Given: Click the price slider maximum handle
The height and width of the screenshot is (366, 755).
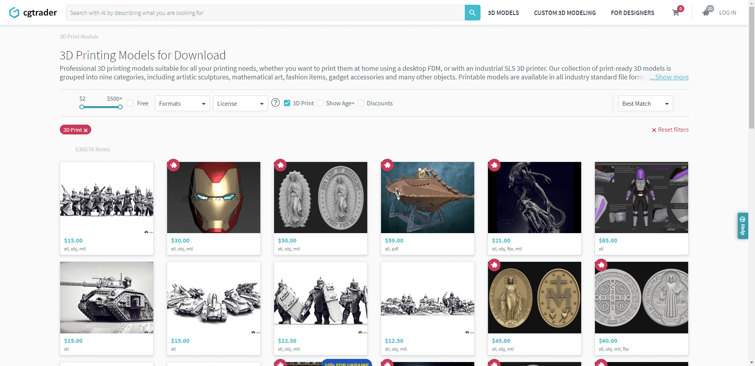Looking at the screenshot, I should [x=120, y=107].
